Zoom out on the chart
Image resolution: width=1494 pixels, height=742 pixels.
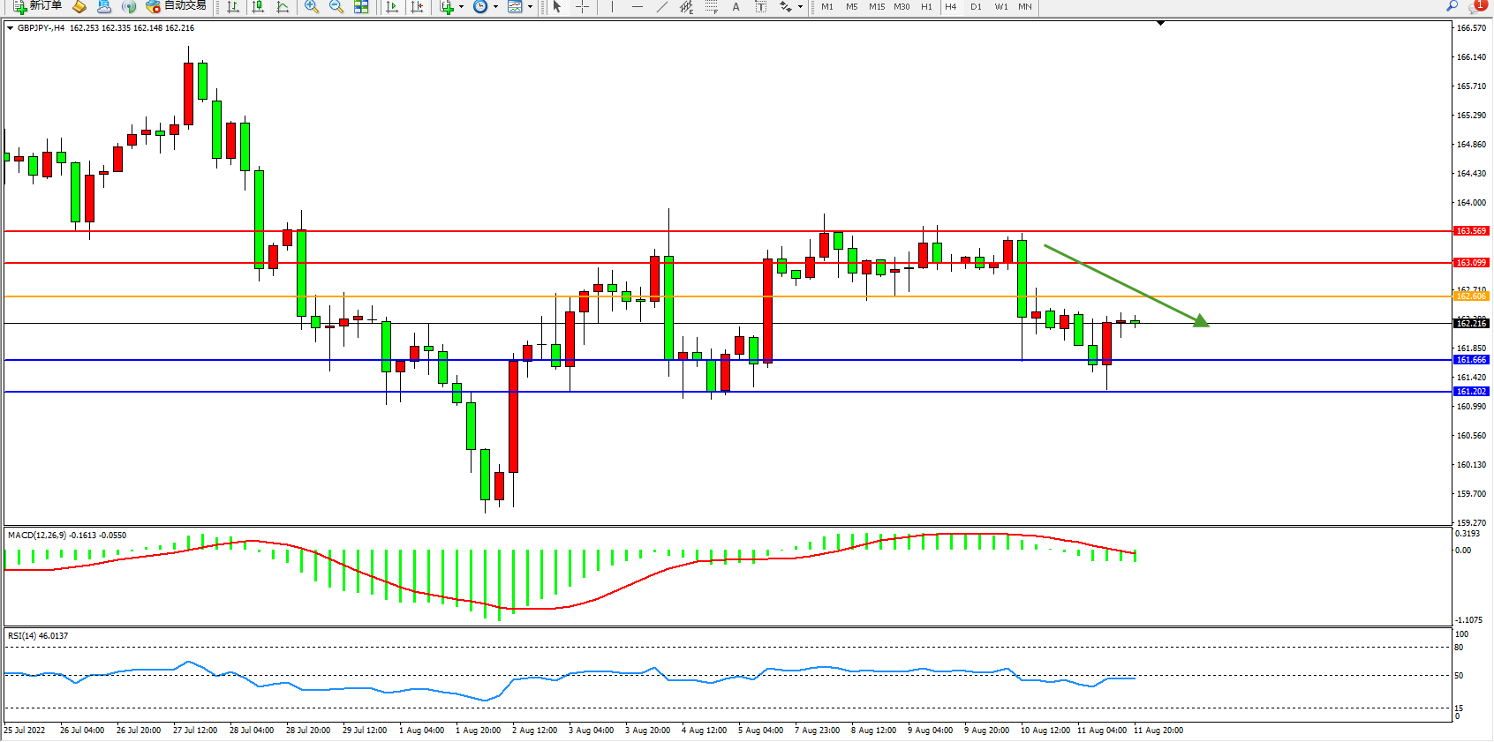click(336, 7)
